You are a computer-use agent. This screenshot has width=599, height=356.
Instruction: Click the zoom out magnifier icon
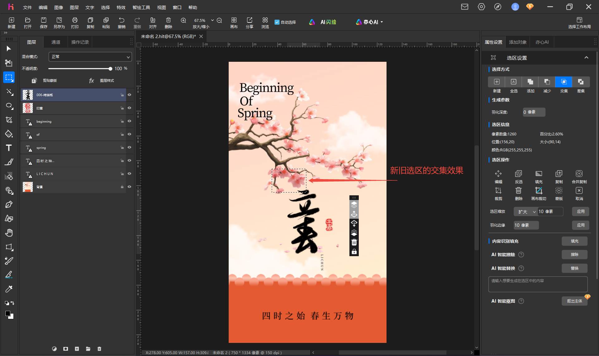point(219,20)
